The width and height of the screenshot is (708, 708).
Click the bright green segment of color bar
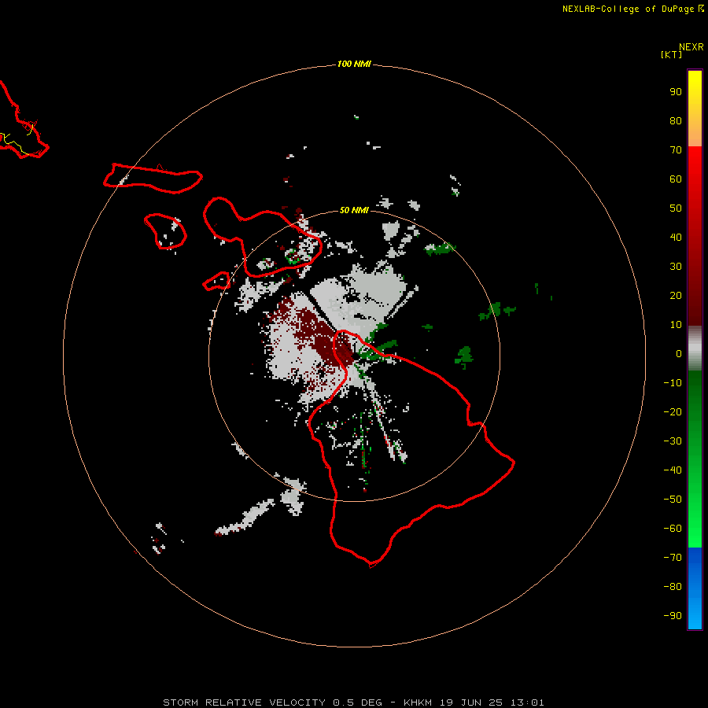click(695, 459)
